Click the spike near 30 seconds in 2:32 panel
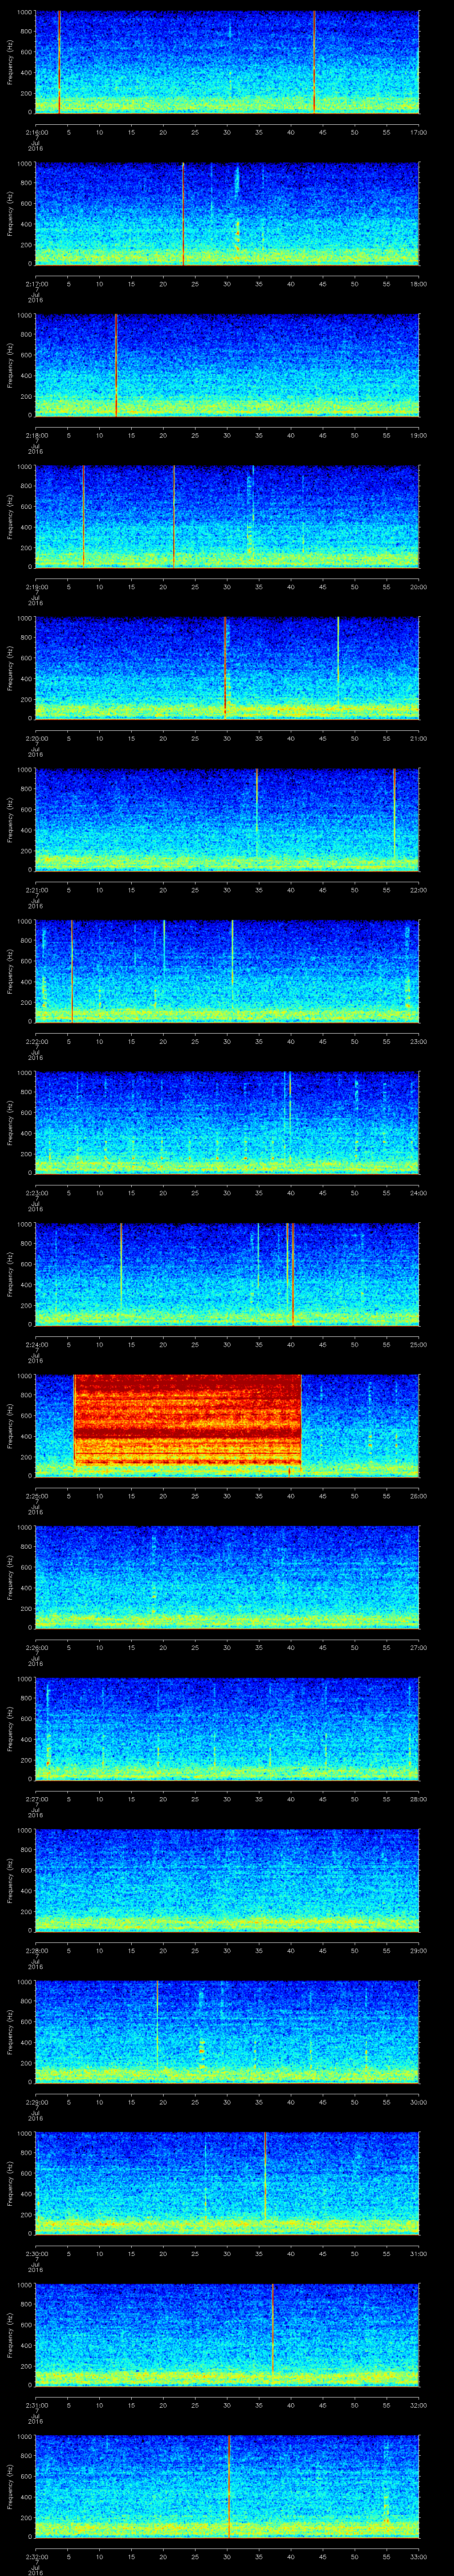 pos(230,2487)
